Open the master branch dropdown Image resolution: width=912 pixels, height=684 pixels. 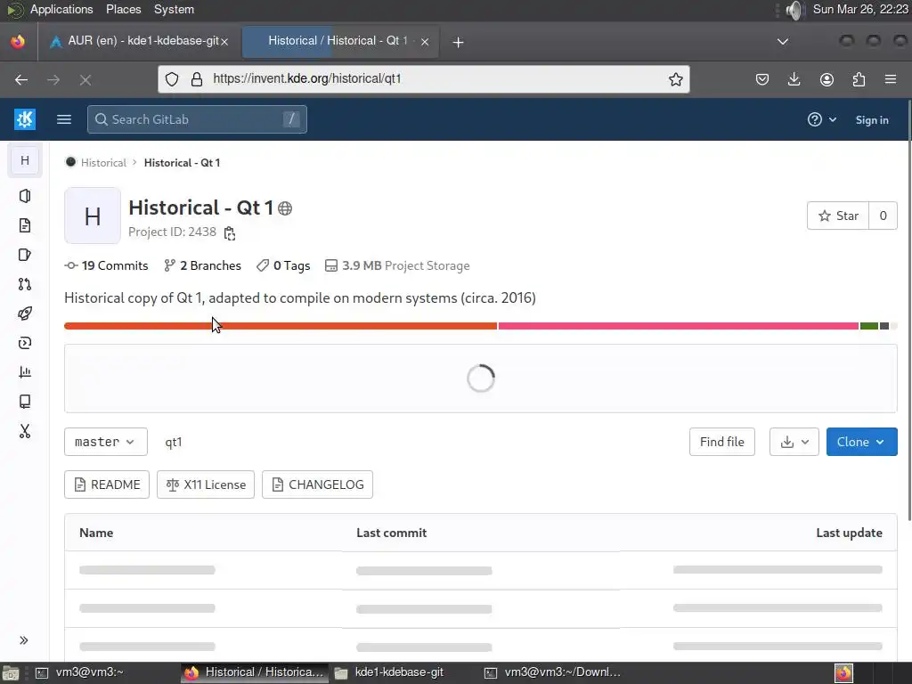pos(106,442)
